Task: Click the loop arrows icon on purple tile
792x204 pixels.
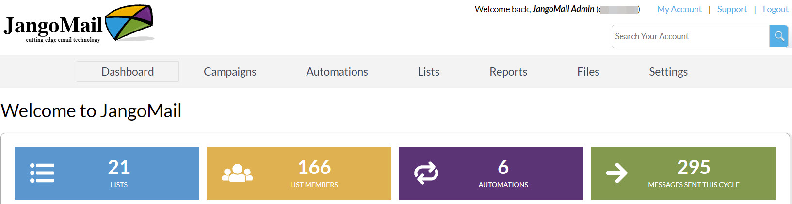Action: click(x=426, y=173)
